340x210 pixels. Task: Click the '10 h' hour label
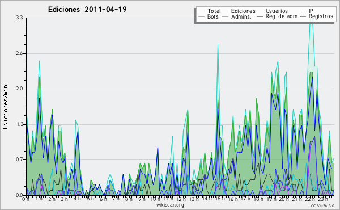155,199
